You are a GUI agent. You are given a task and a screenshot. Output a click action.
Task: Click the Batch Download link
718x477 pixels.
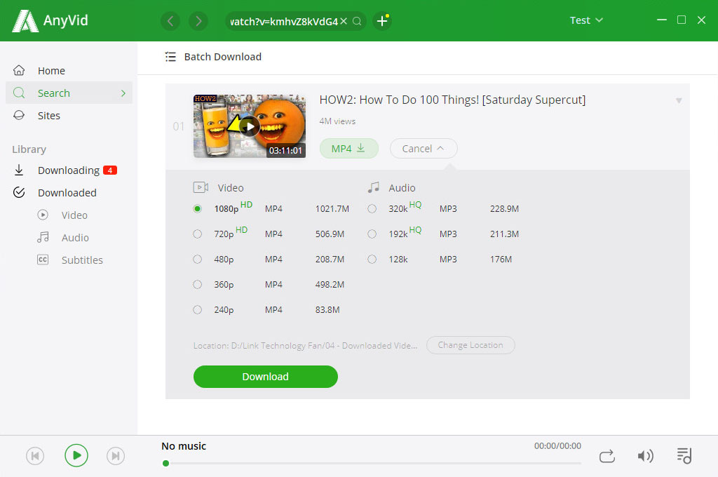(x=222, y=57)
